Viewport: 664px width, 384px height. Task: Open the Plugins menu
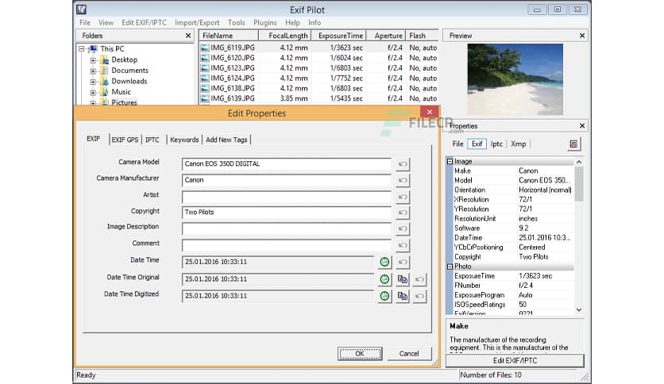(265, 22)
